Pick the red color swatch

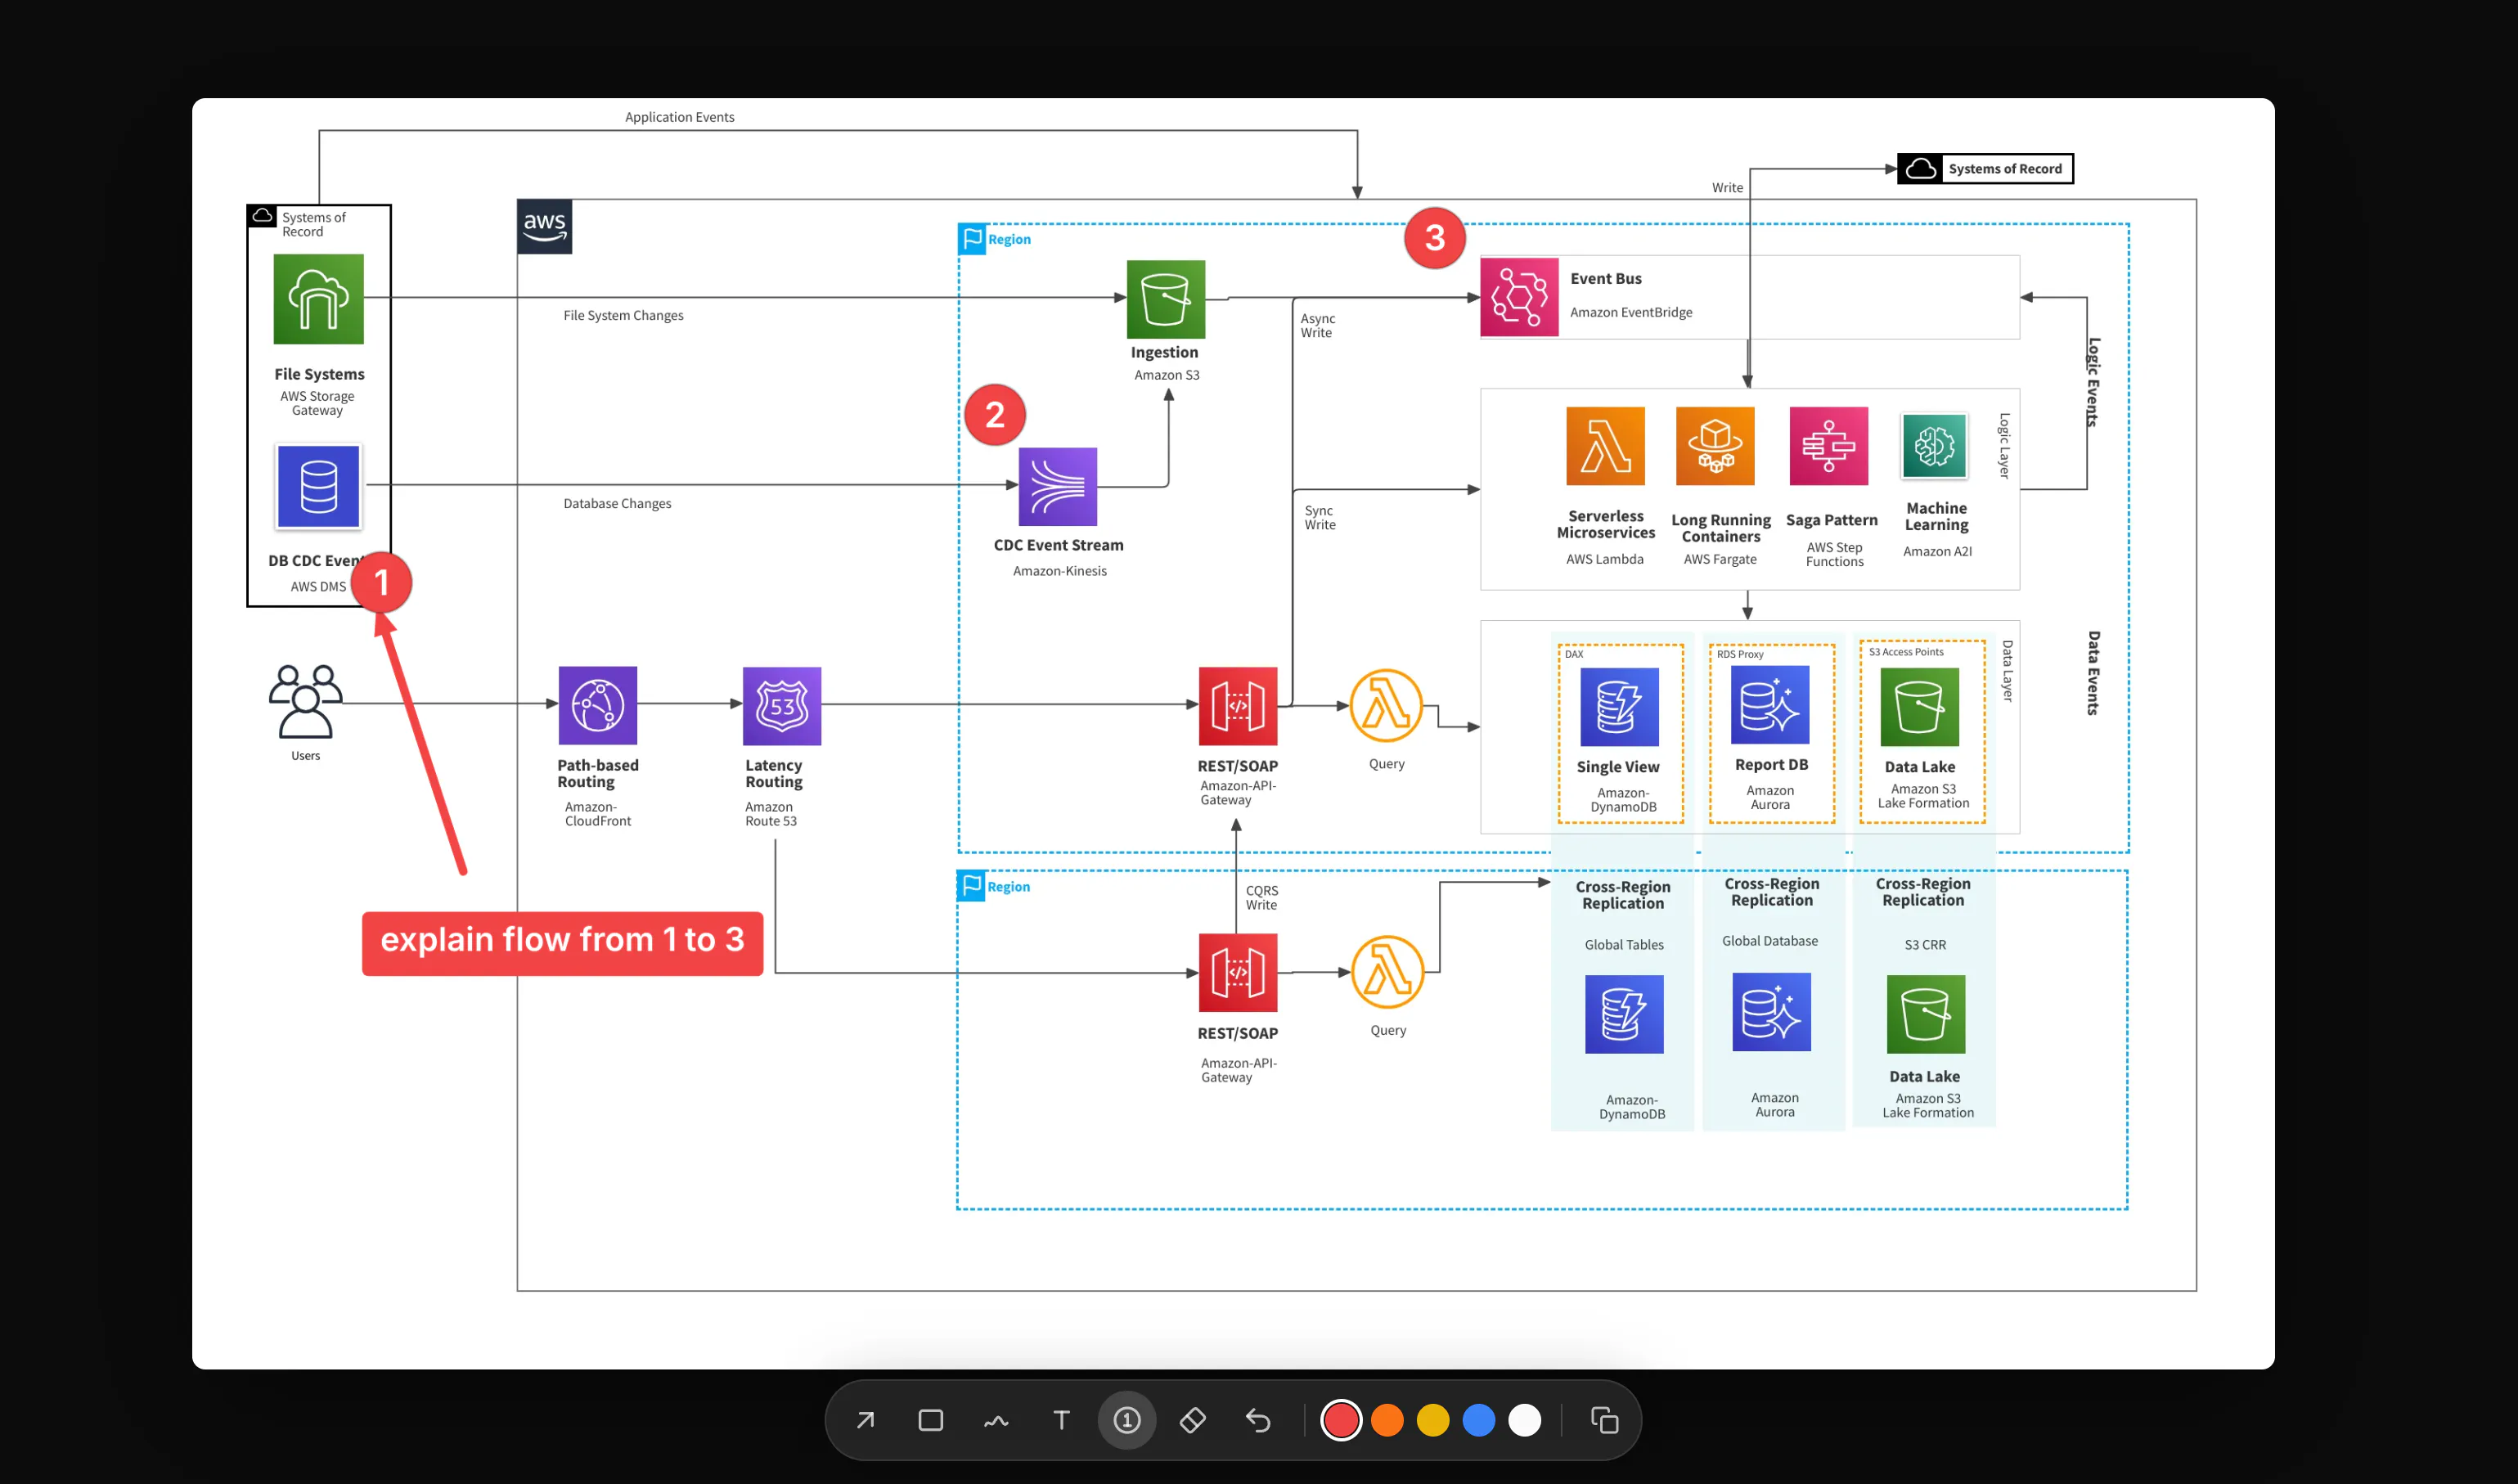click(1341, 1420)
